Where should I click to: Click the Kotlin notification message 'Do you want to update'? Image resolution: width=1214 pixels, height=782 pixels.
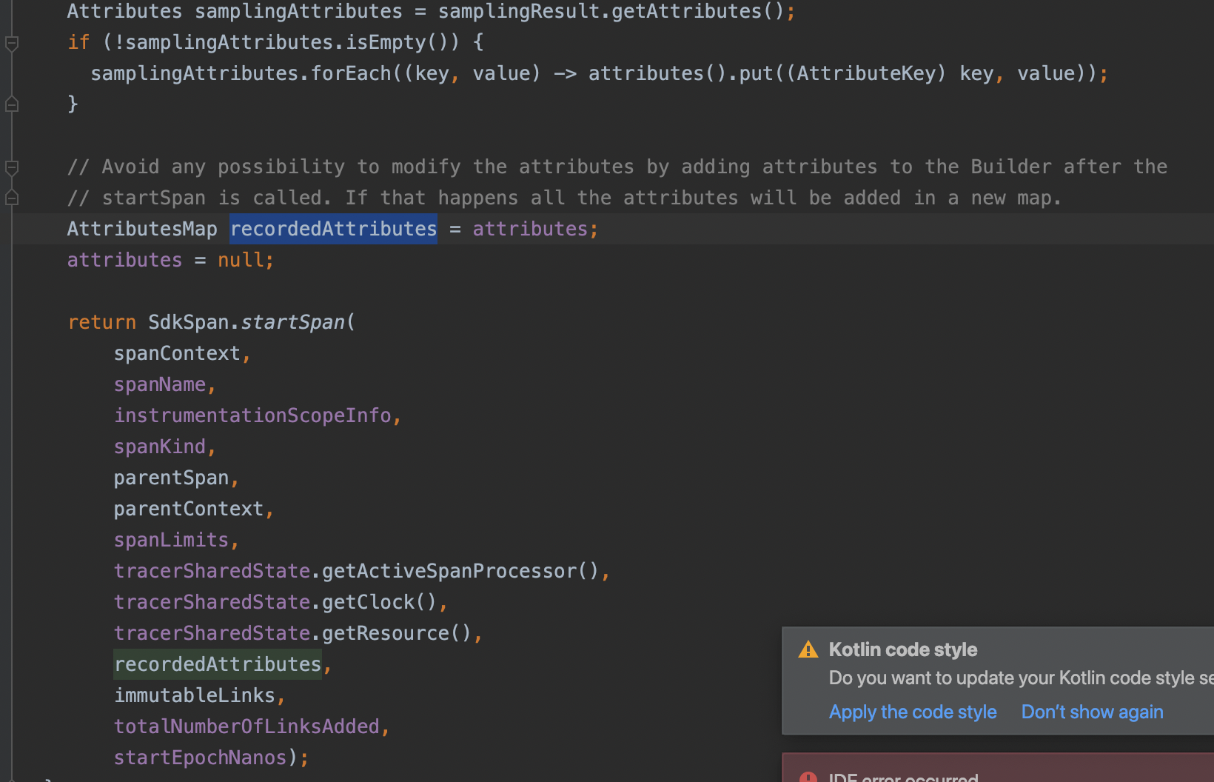coord(1022,678)
